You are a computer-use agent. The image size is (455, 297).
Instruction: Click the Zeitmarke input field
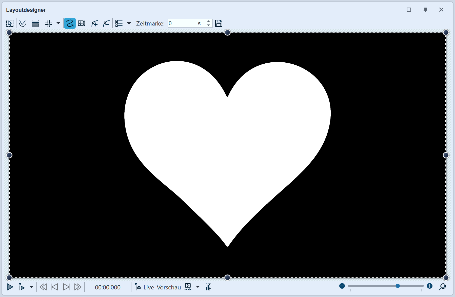pos(182,23)
